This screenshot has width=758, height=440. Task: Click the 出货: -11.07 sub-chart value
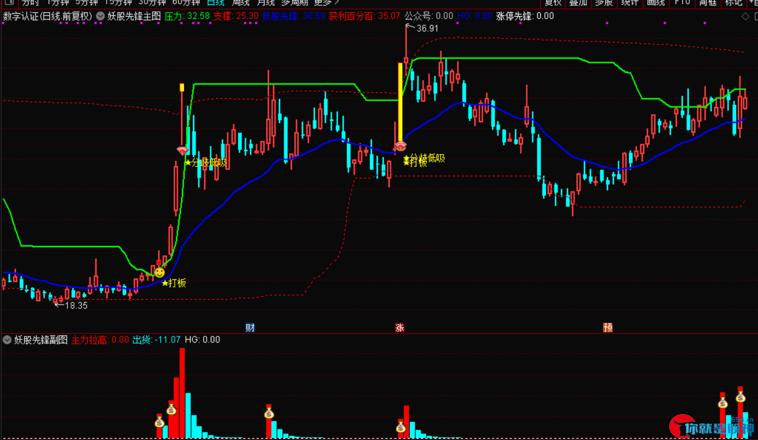click(156, 339)
